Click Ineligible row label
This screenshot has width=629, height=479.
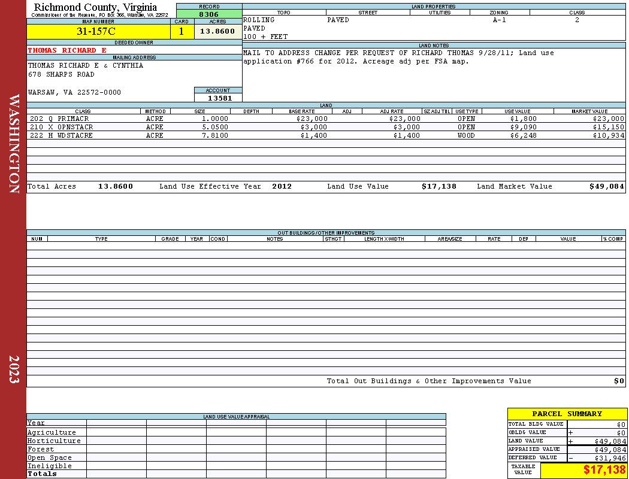(x=49, y=466)
